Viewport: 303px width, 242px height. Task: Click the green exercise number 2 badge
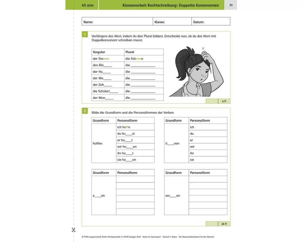point(85,111)
